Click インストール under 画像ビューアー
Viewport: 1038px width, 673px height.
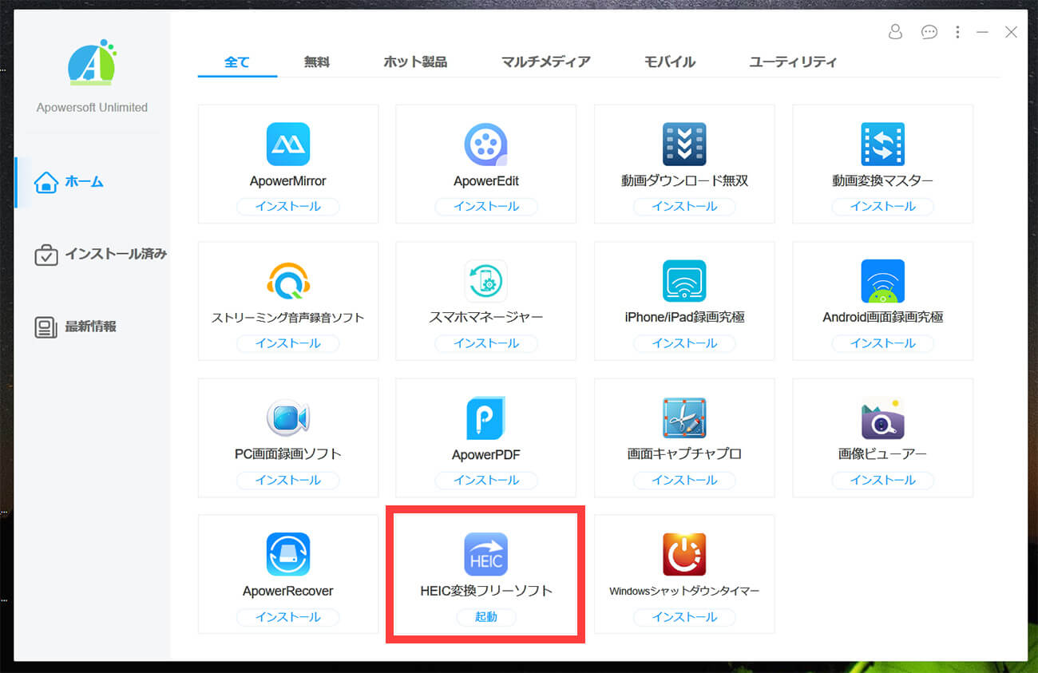pyautogui.click(x=882, y=480)
